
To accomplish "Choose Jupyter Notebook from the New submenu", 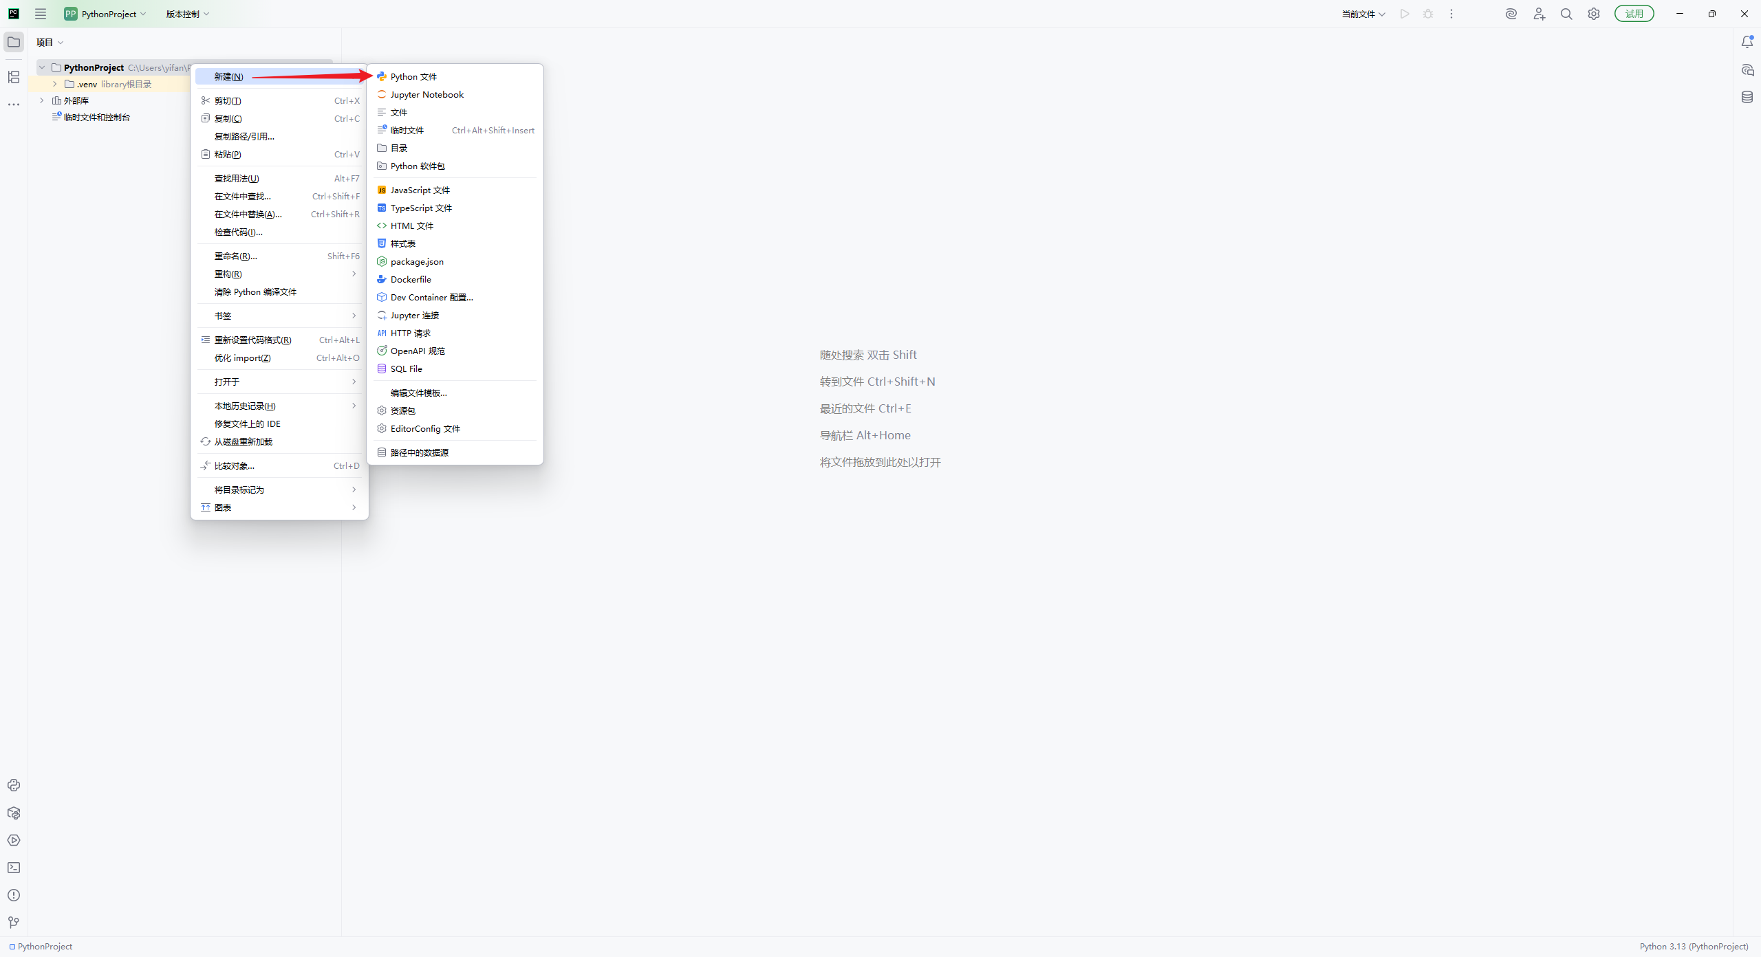I will click(x=426, y=94).
